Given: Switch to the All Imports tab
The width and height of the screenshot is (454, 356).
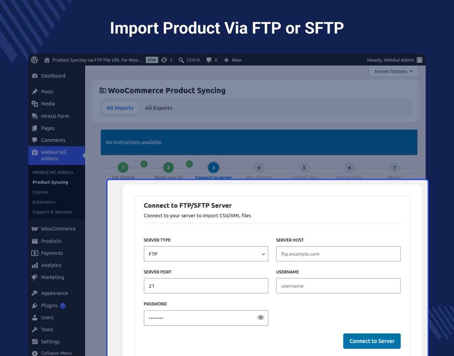Looking at the screenshot, I should click(x=120, y=108).
